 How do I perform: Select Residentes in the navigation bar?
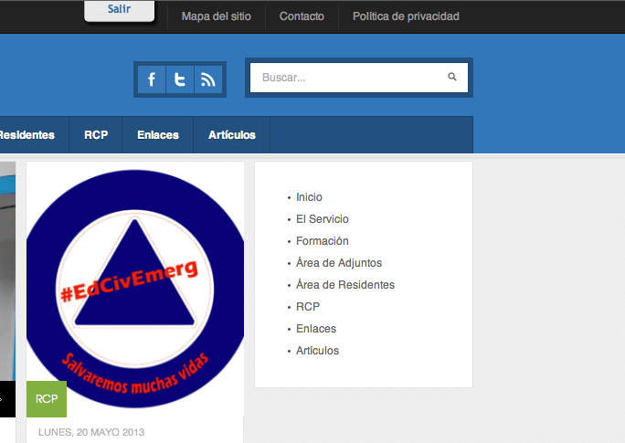[27, 135]
